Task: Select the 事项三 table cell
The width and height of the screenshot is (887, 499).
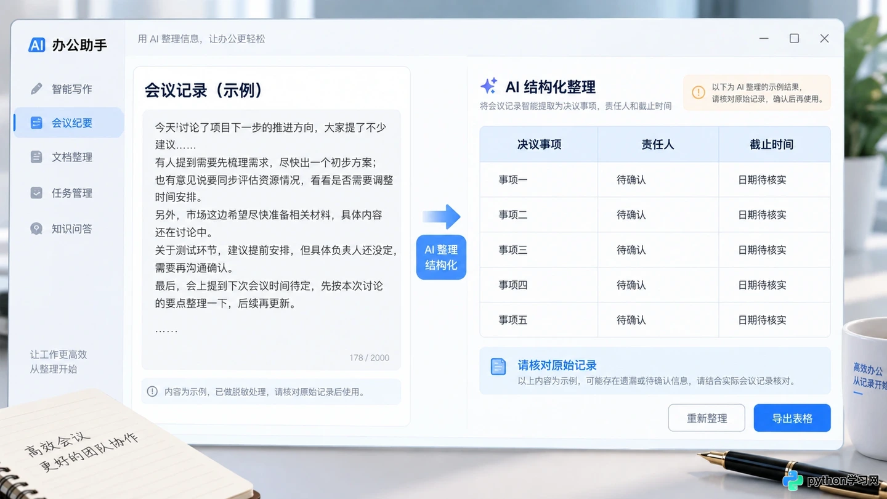Action: [x=539, y=250]
